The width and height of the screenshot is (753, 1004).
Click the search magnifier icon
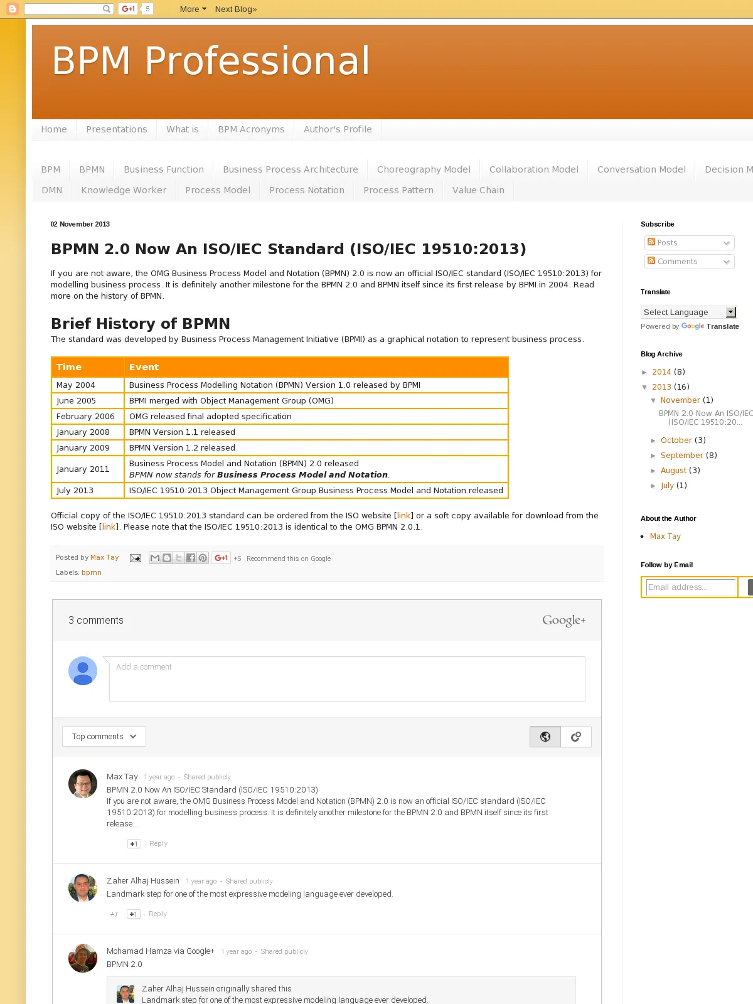[x=107, y=9]
